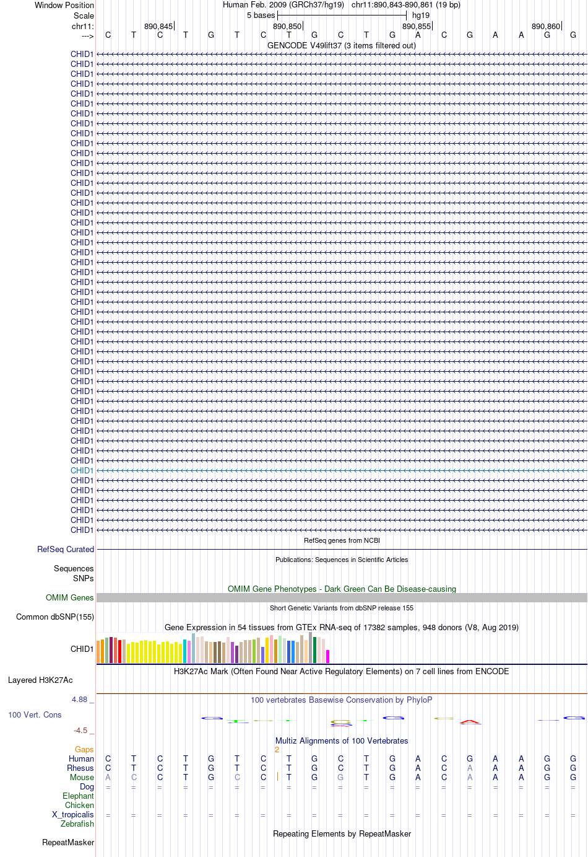This screenshot has height=857, width=588.
Task: Click the 'chr11:890,843-890,861 (19 bp)' position text
Action: pyautogui.click(x=406, y=4)
